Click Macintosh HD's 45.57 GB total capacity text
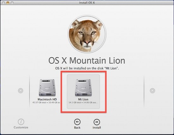Image resolution: width=174 pixels, height=135 pixels. [x=39, y=103]
